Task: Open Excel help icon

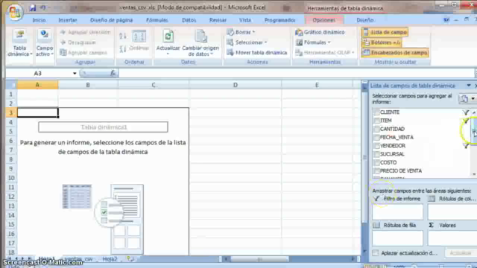Action: (x=446, y=20)
